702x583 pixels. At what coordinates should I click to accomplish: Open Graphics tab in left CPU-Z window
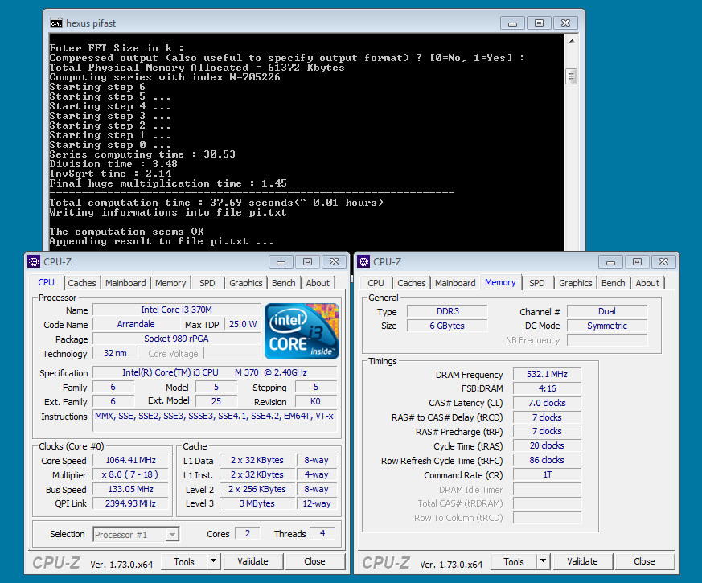click(x=246, y=283)
